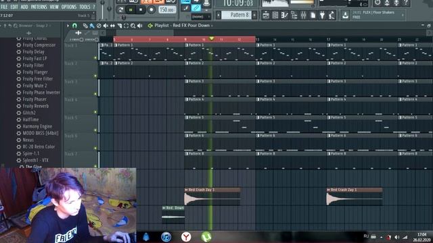Select previous pattern arrow left of Pattern 8
This screenshot has height=243, width=433.
[219, 15]
